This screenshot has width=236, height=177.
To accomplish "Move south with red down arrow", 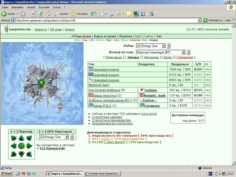I will click(x=21, y=154).
